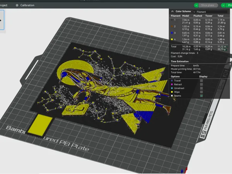Click the filament 3 blue color swatch
Screen dimensions: 232x174
172,33
